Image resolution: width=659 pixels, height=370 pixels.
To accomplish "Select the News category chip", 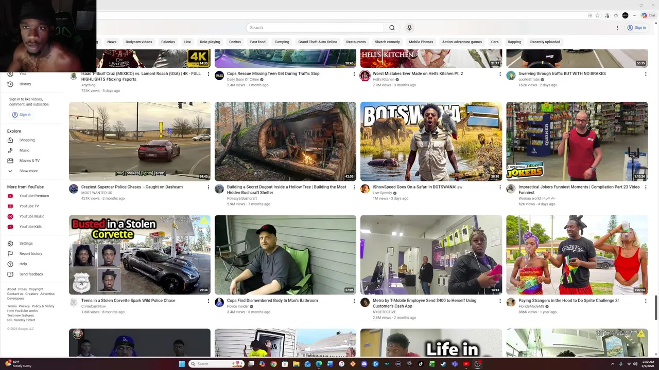I will [112, 42].
